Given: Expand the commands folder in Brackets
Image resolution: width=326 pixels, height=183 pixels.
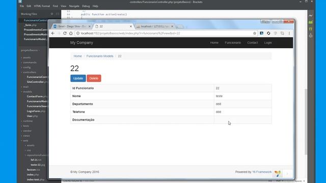Looking at the screenshot, I should point(30,63).
